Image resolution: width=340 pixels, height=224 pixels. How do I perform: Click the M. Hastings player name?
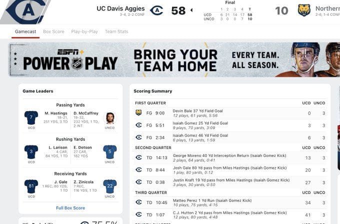(x=56, y=113)
